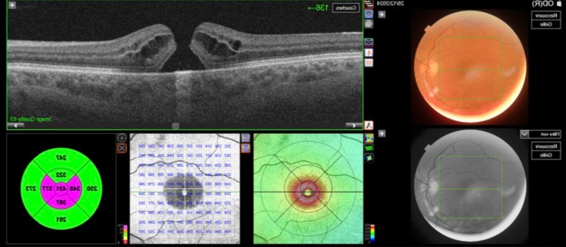Step the B-scan using the right scroll arrow
The image size is (566, 247).
[x=354, y=125]
